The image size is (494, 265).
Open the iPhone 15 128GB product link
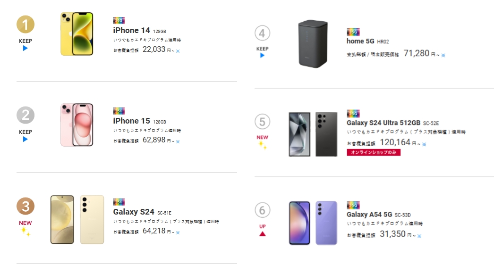pos(140,121)
